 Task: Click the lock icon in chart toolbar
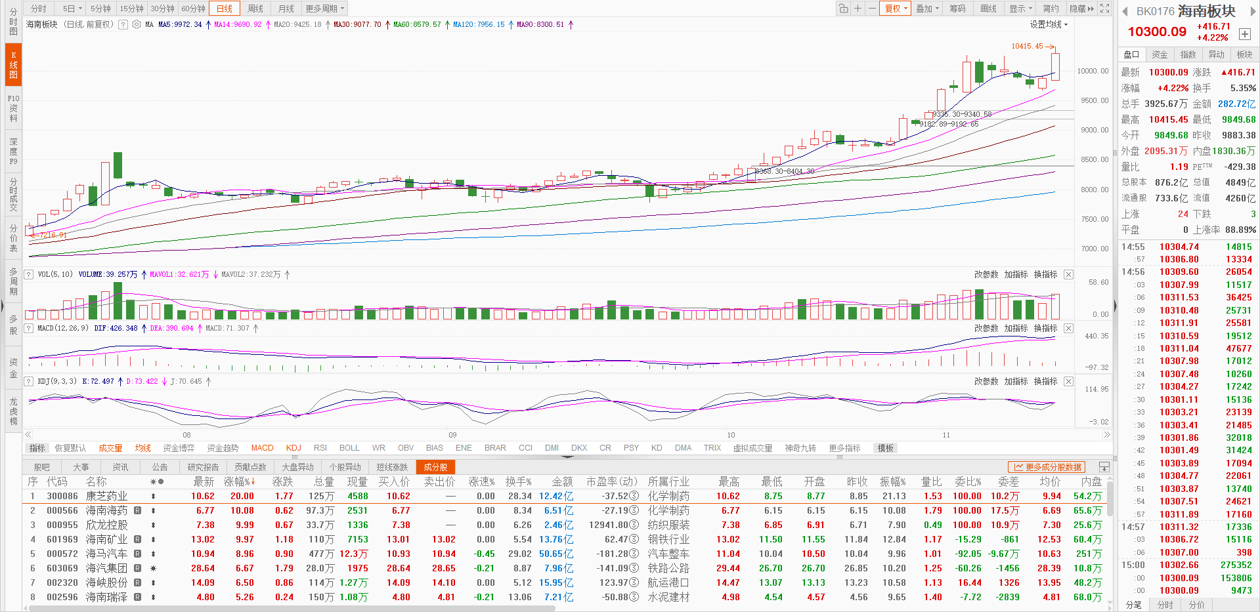pyautogui.click(x=843, y=9)
